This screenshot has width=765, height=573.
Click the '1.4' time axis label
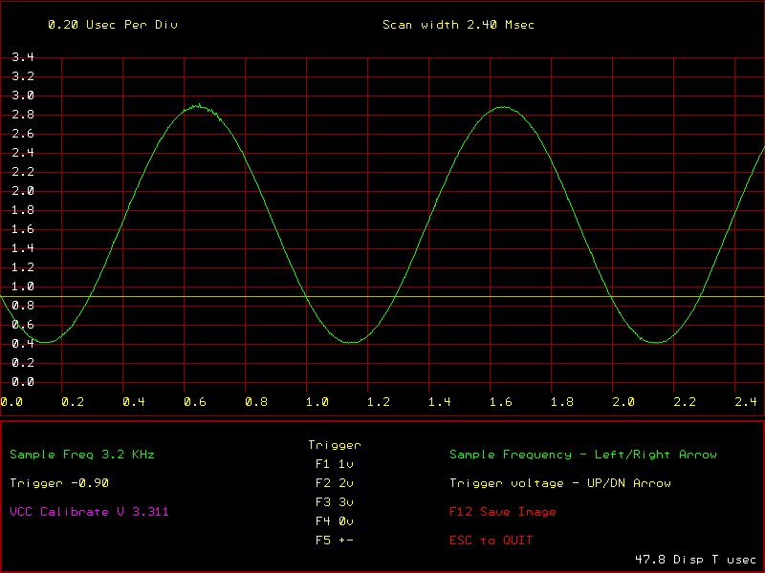(440, 402)
